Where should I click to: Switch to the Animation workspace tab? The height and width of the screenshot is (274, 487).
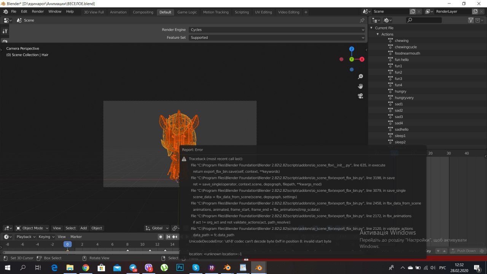pos(118,12)
